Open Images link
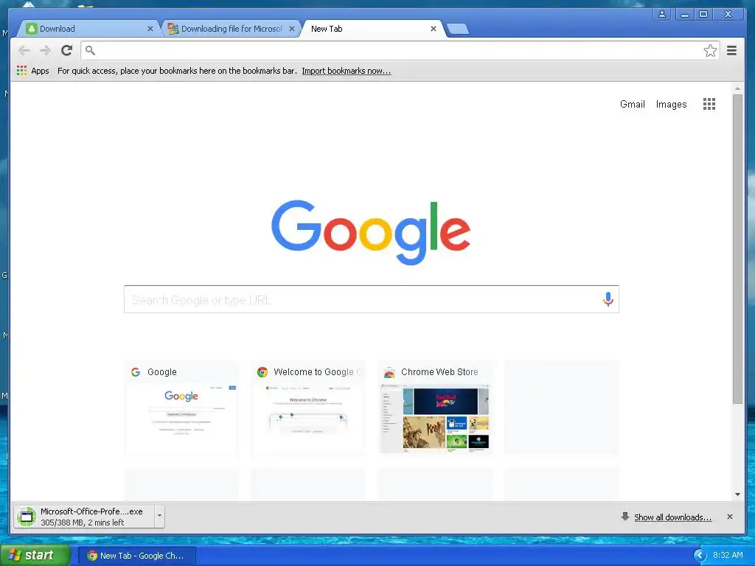 [671, 104]
